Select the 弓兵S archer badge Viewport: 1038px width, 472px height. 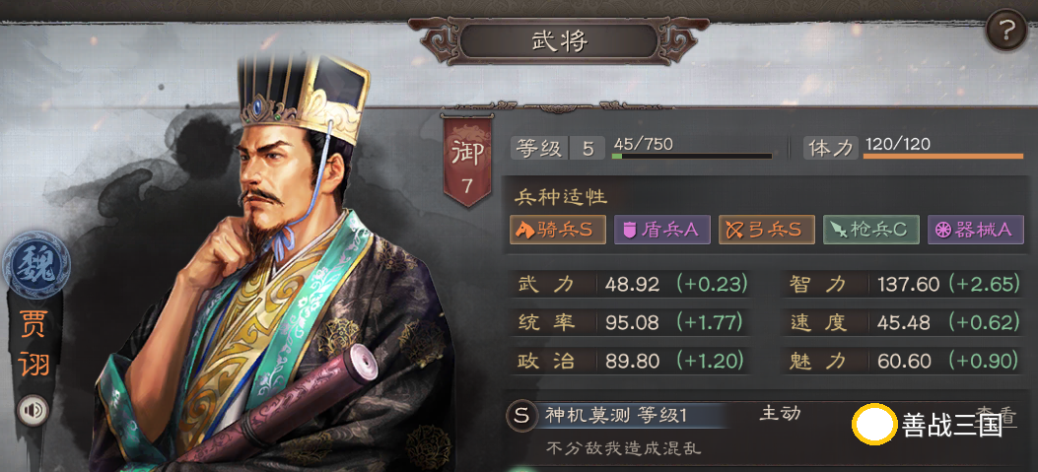point(767,230)
